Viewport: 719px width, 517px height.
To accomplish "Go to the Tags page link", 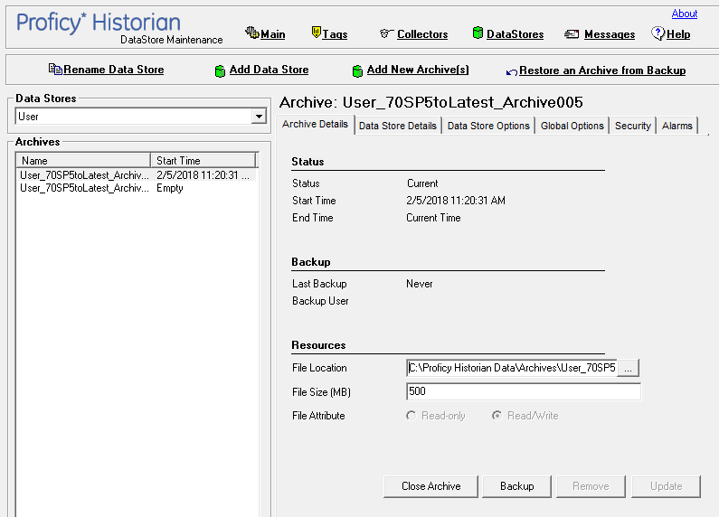I will pos(335,34).
